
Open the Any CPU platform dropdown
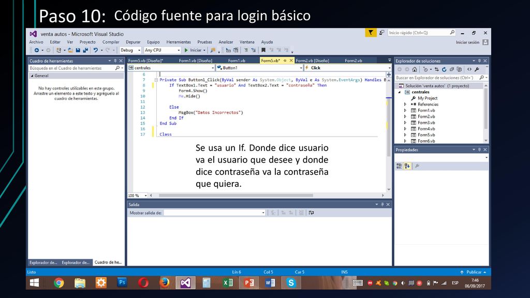179,50
